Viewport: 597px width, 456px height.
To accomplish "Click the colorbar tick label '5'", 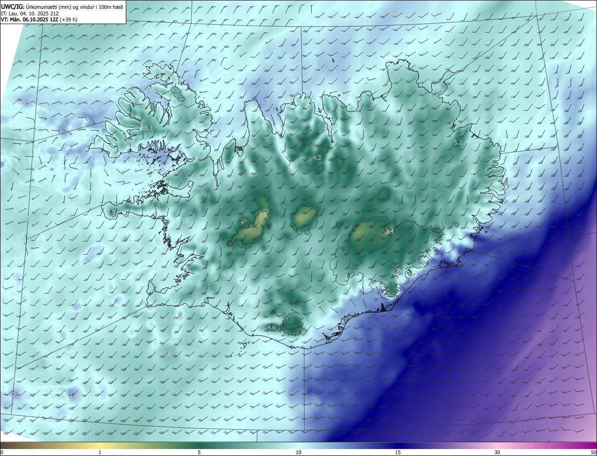I will (x=199, y=452).
